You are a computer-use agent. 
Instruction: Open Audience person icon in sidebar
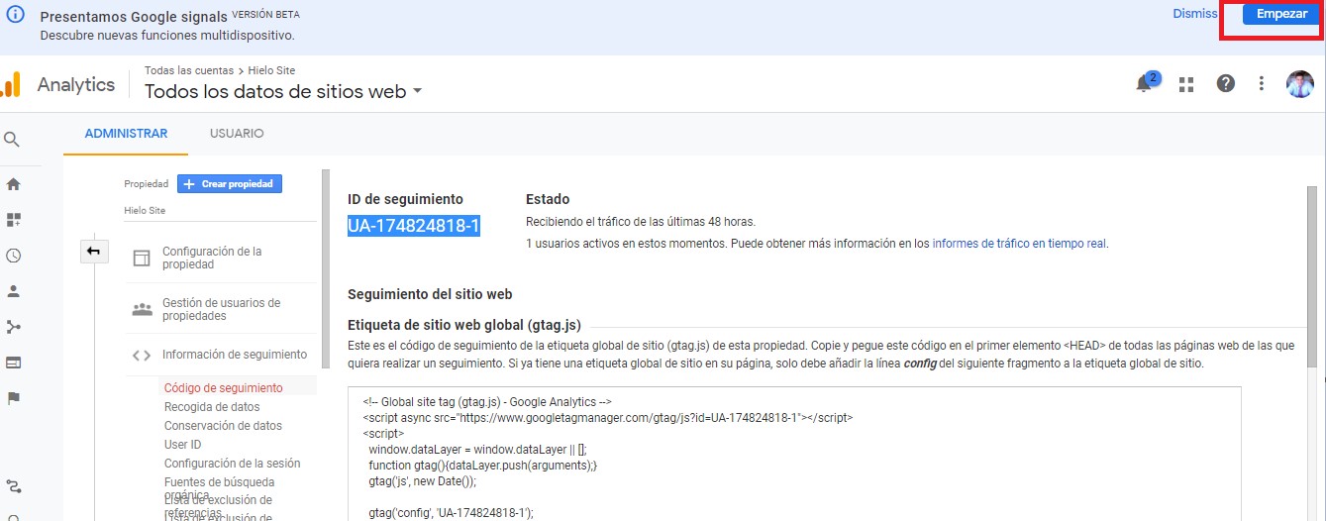tap(14, 291)
